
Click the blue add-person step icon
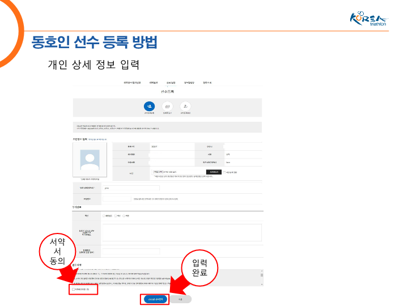point(149,106)
